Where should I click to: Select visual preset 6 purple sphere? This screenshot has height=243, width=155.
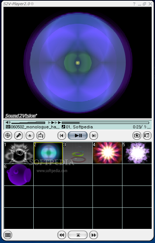(x=18, y=175)
